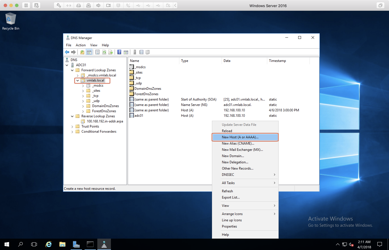Open the blue Help toolbar icon
The width and height of the screenshot is (389, 250).
(119, 52)
